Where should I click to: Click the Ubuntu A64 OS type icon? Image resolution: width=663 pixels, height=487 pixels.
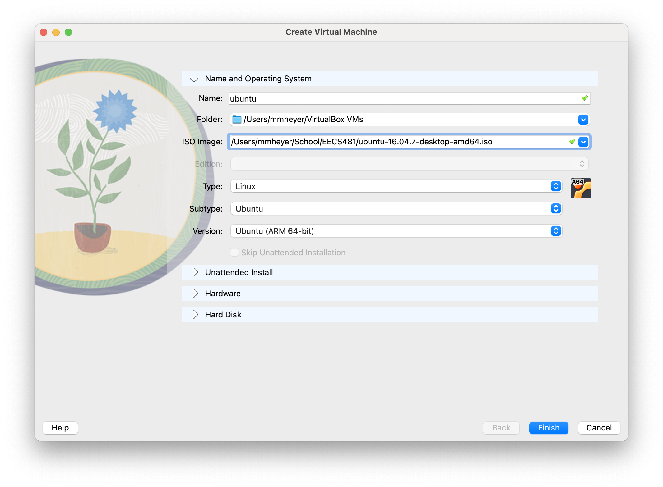(x=580, y=188)
